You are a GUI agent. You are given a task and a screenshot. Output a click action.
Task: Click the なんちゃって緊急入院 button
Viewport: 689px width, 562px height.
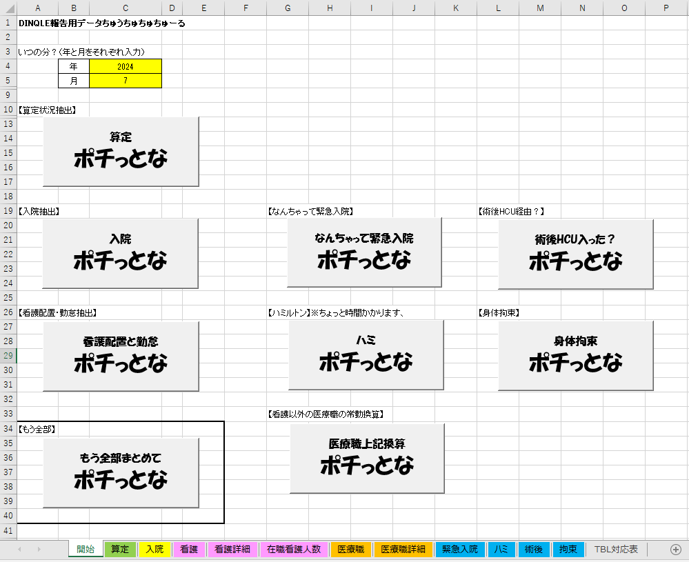coord(364,252)
